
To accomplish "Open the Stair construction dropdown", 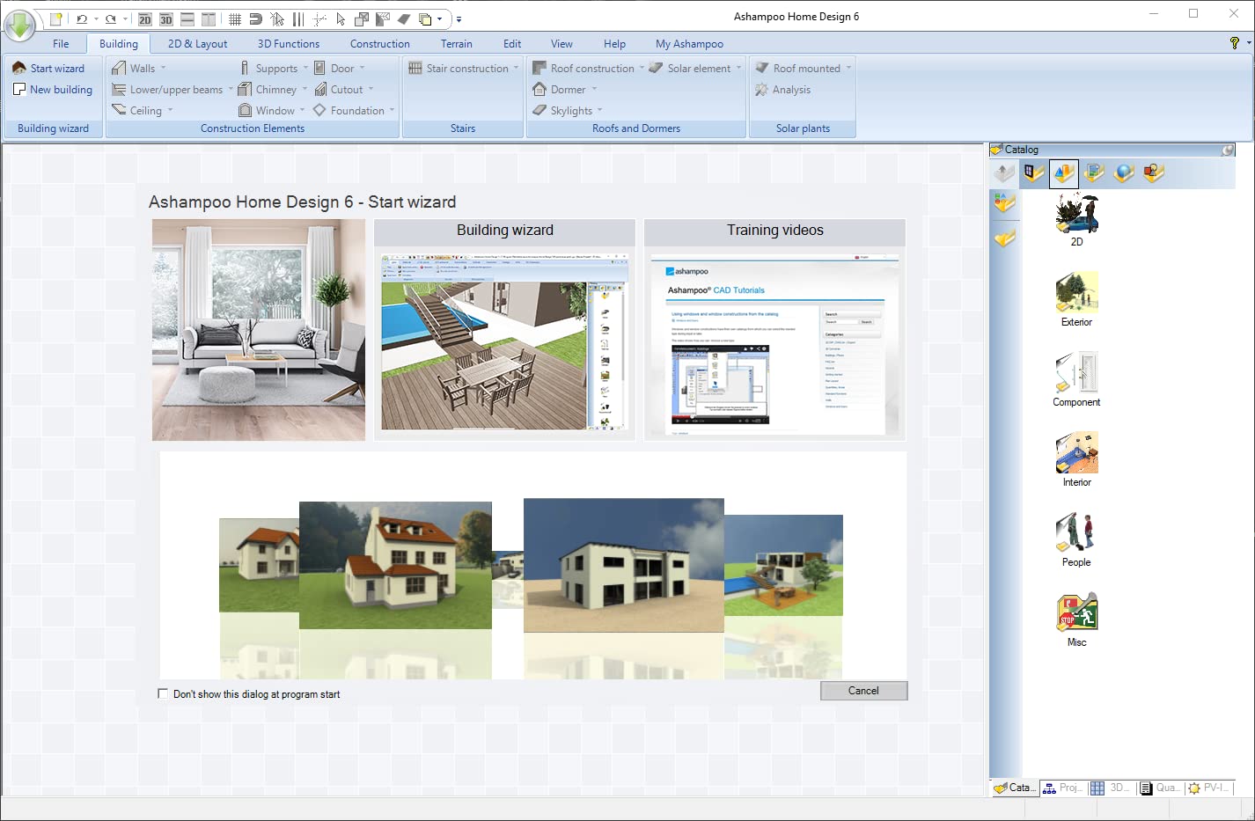I will [x=516, y=69].
